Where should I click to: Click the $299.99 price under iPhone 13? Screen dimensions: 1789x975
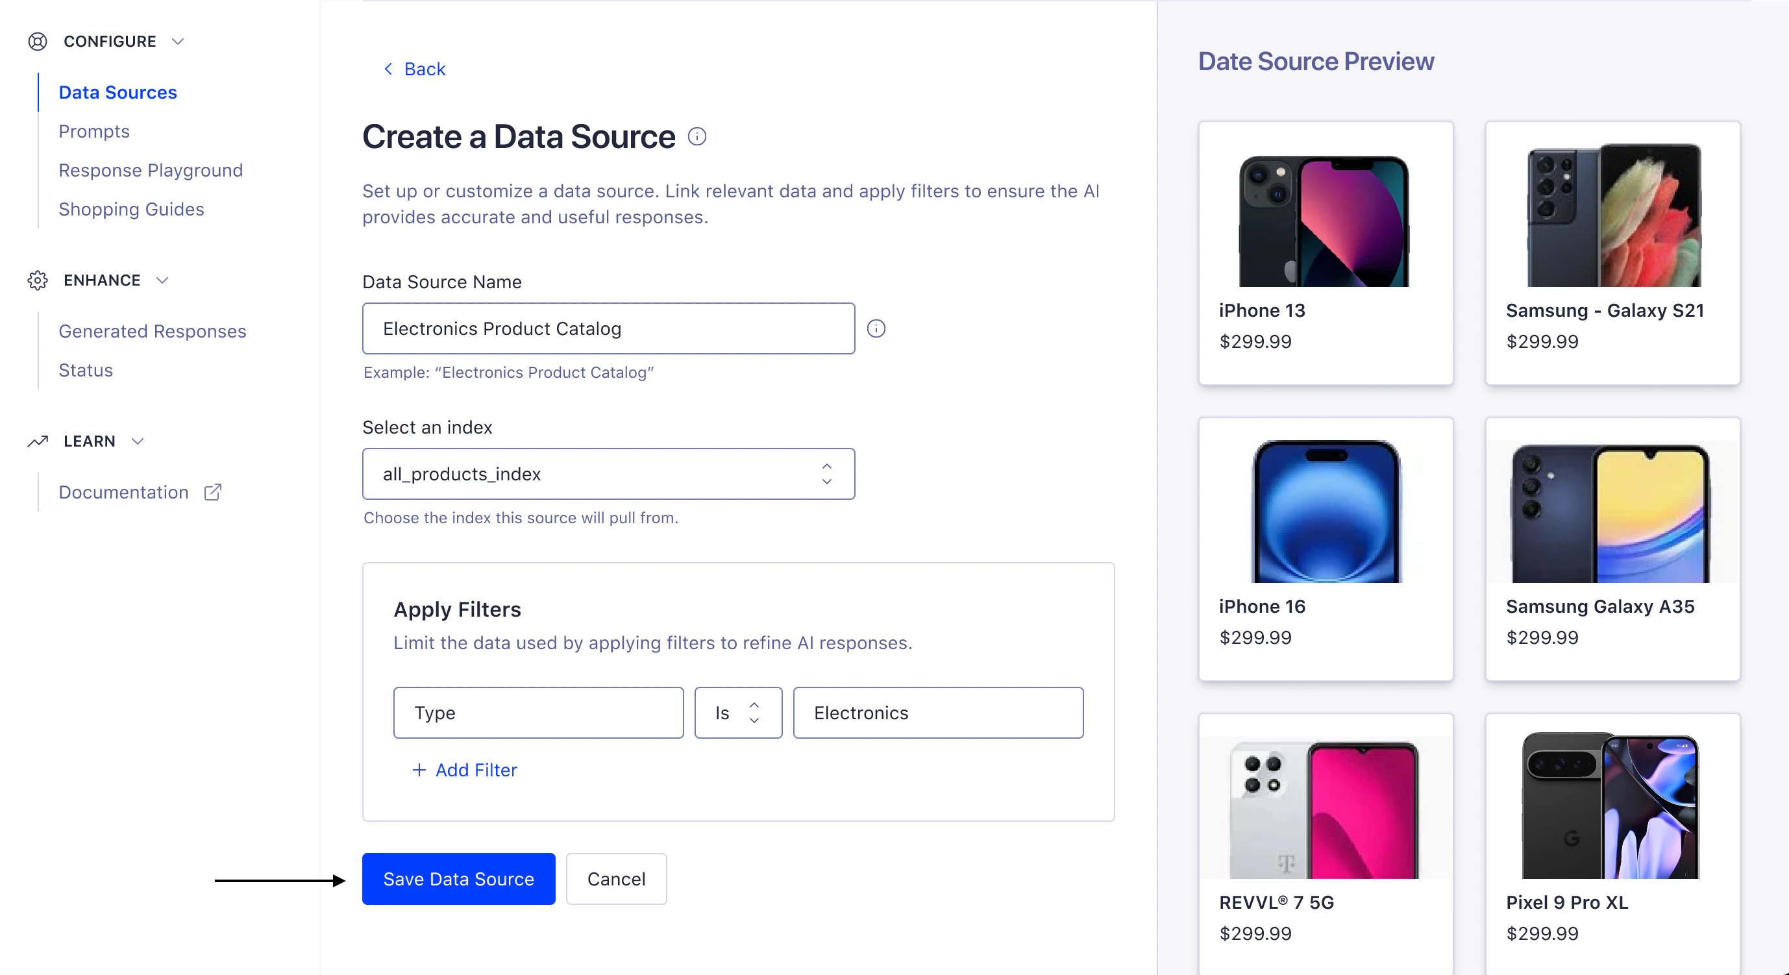[x=1255, y=341]
